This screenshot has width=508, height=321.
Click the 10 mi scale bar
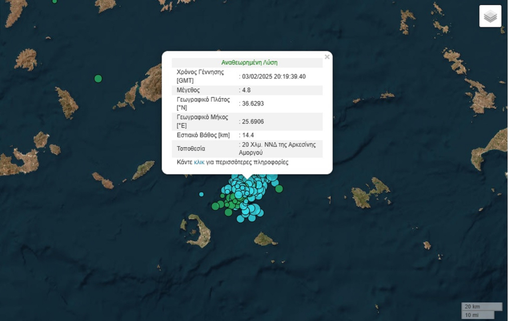coord(477,315)
